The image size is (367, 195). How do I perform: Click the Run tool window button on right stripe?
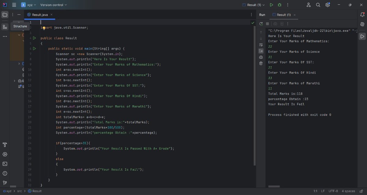pyautogui.click(x=362, y=36)
